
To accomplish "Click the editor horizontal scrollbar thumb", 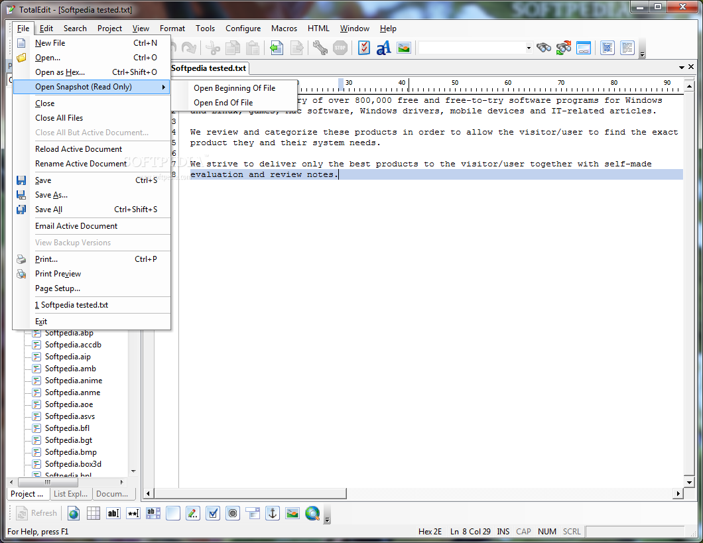I will (250, 493).
